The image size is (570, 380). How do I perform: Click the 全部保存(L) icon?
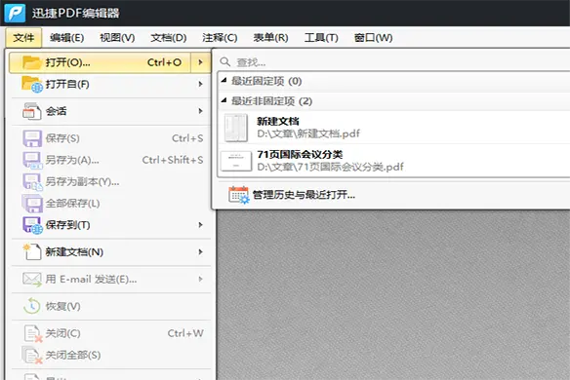tap(32, 204)
